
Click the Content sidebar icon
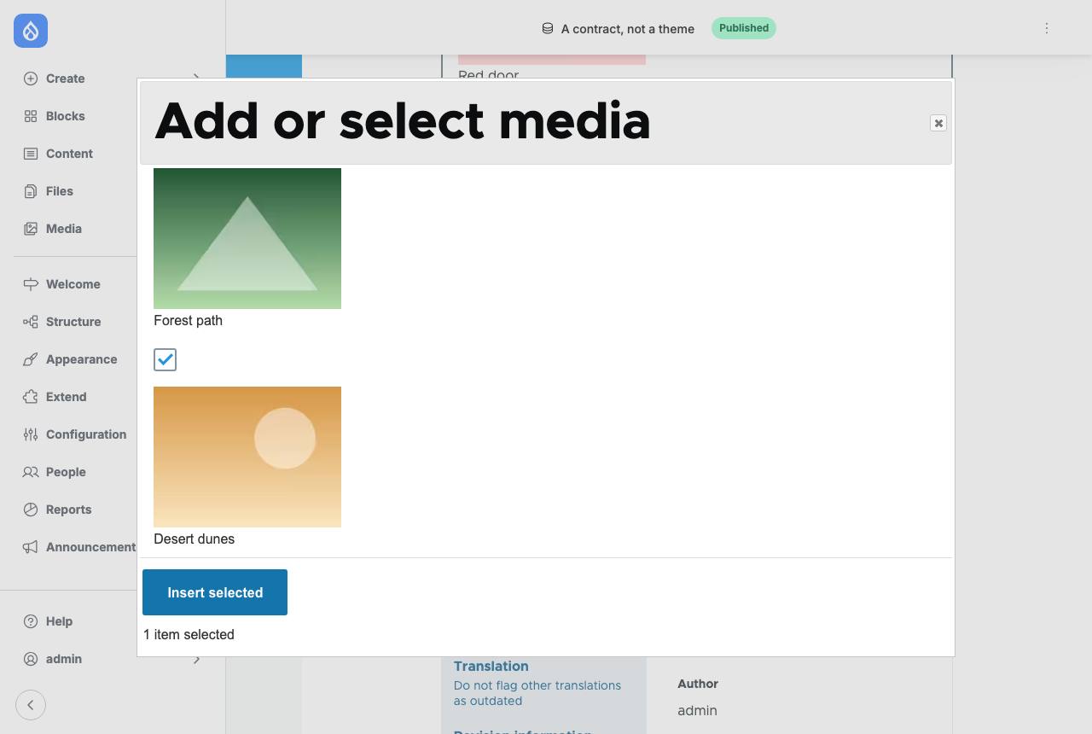[x=31, y=154]
